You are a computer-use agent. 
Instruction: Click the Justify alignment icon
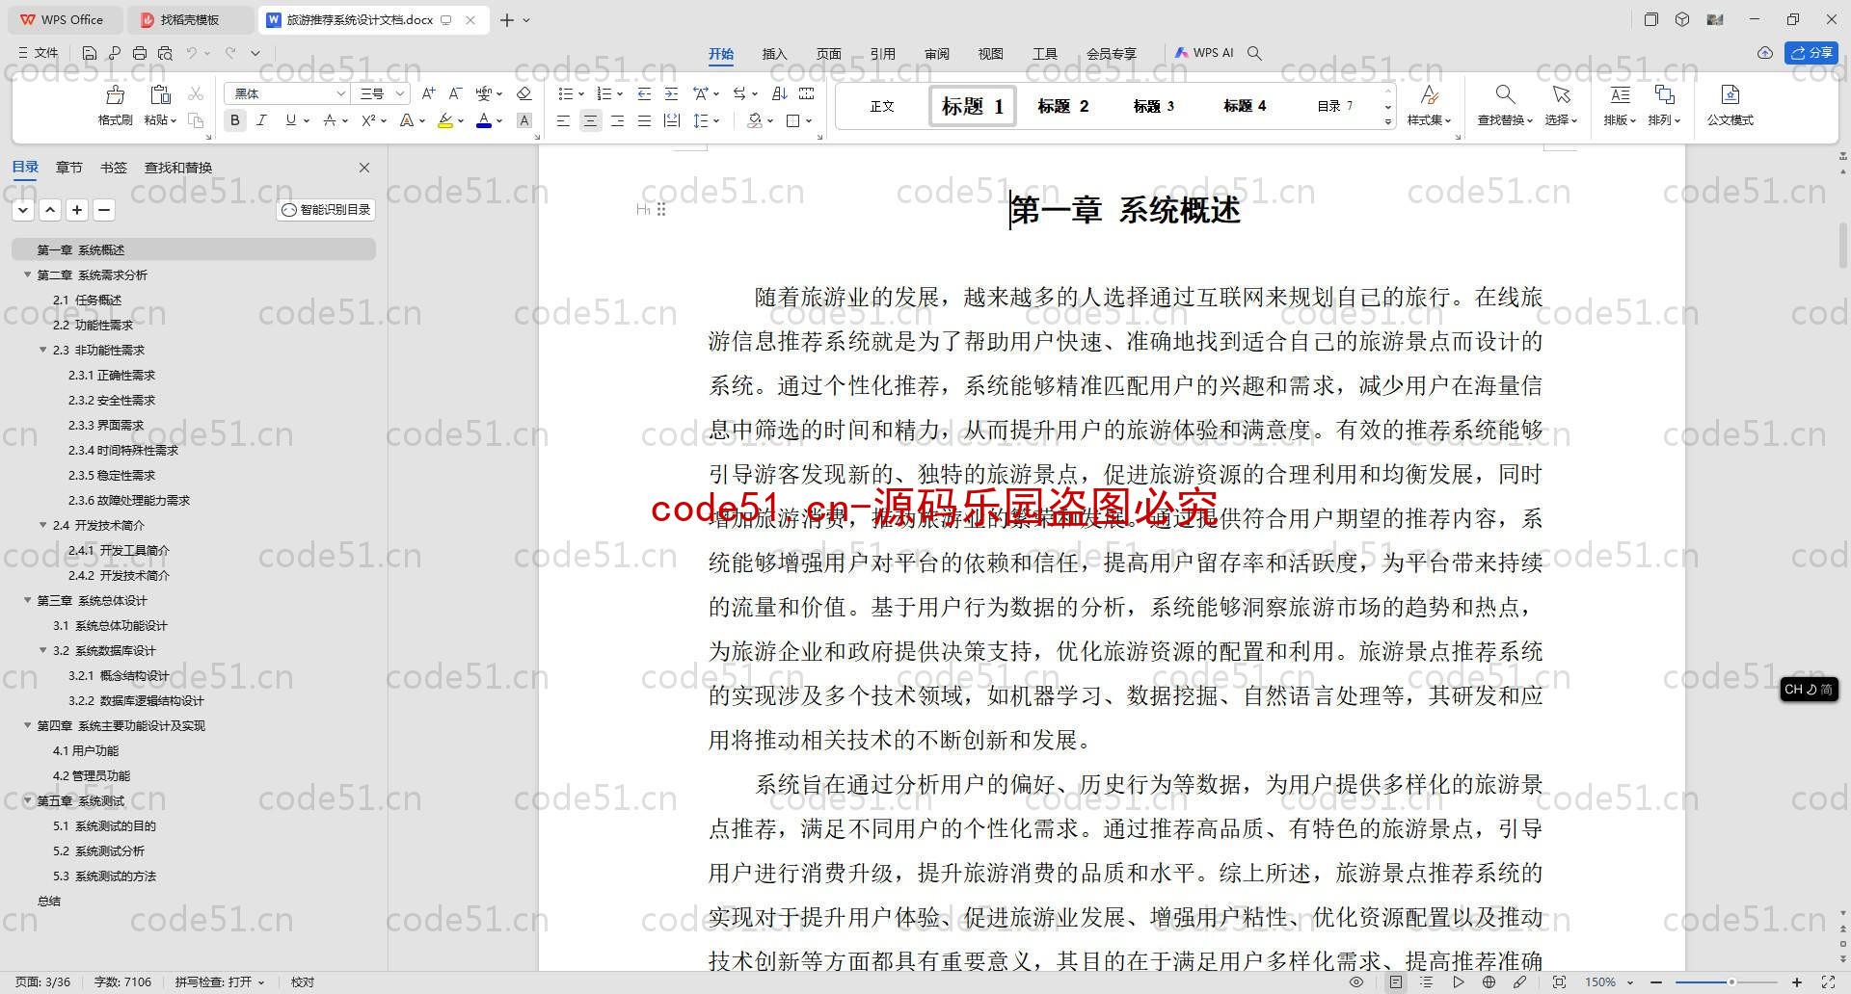click(644, 120)
